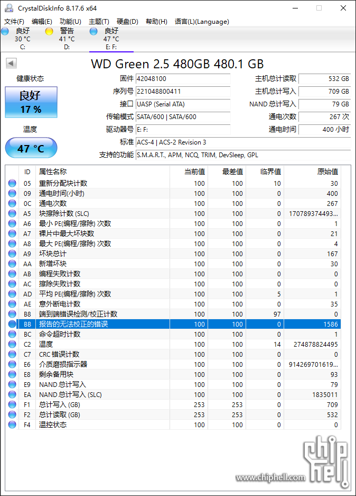Select row 重新分配块计数

(x=173, y=183)
